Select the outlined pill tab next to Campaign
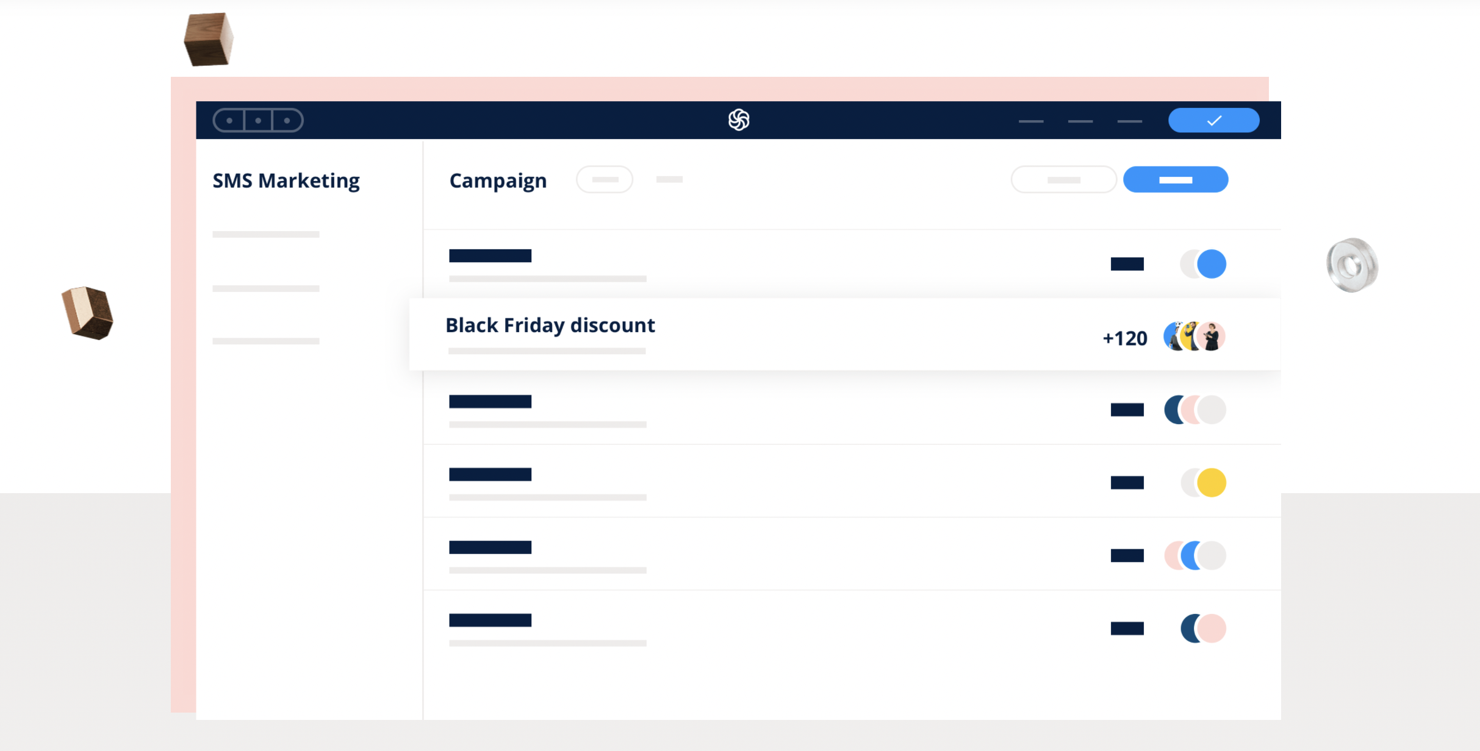1480x751 pixels. [x=605, y=179]
